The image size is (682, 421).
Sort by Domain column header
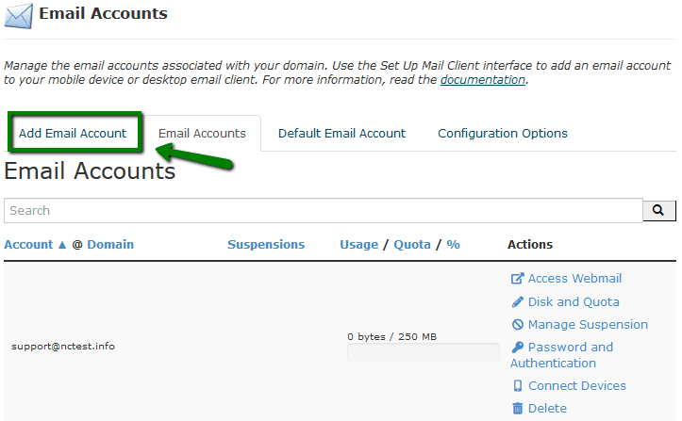pyautogui.click(x=110, y=244)
